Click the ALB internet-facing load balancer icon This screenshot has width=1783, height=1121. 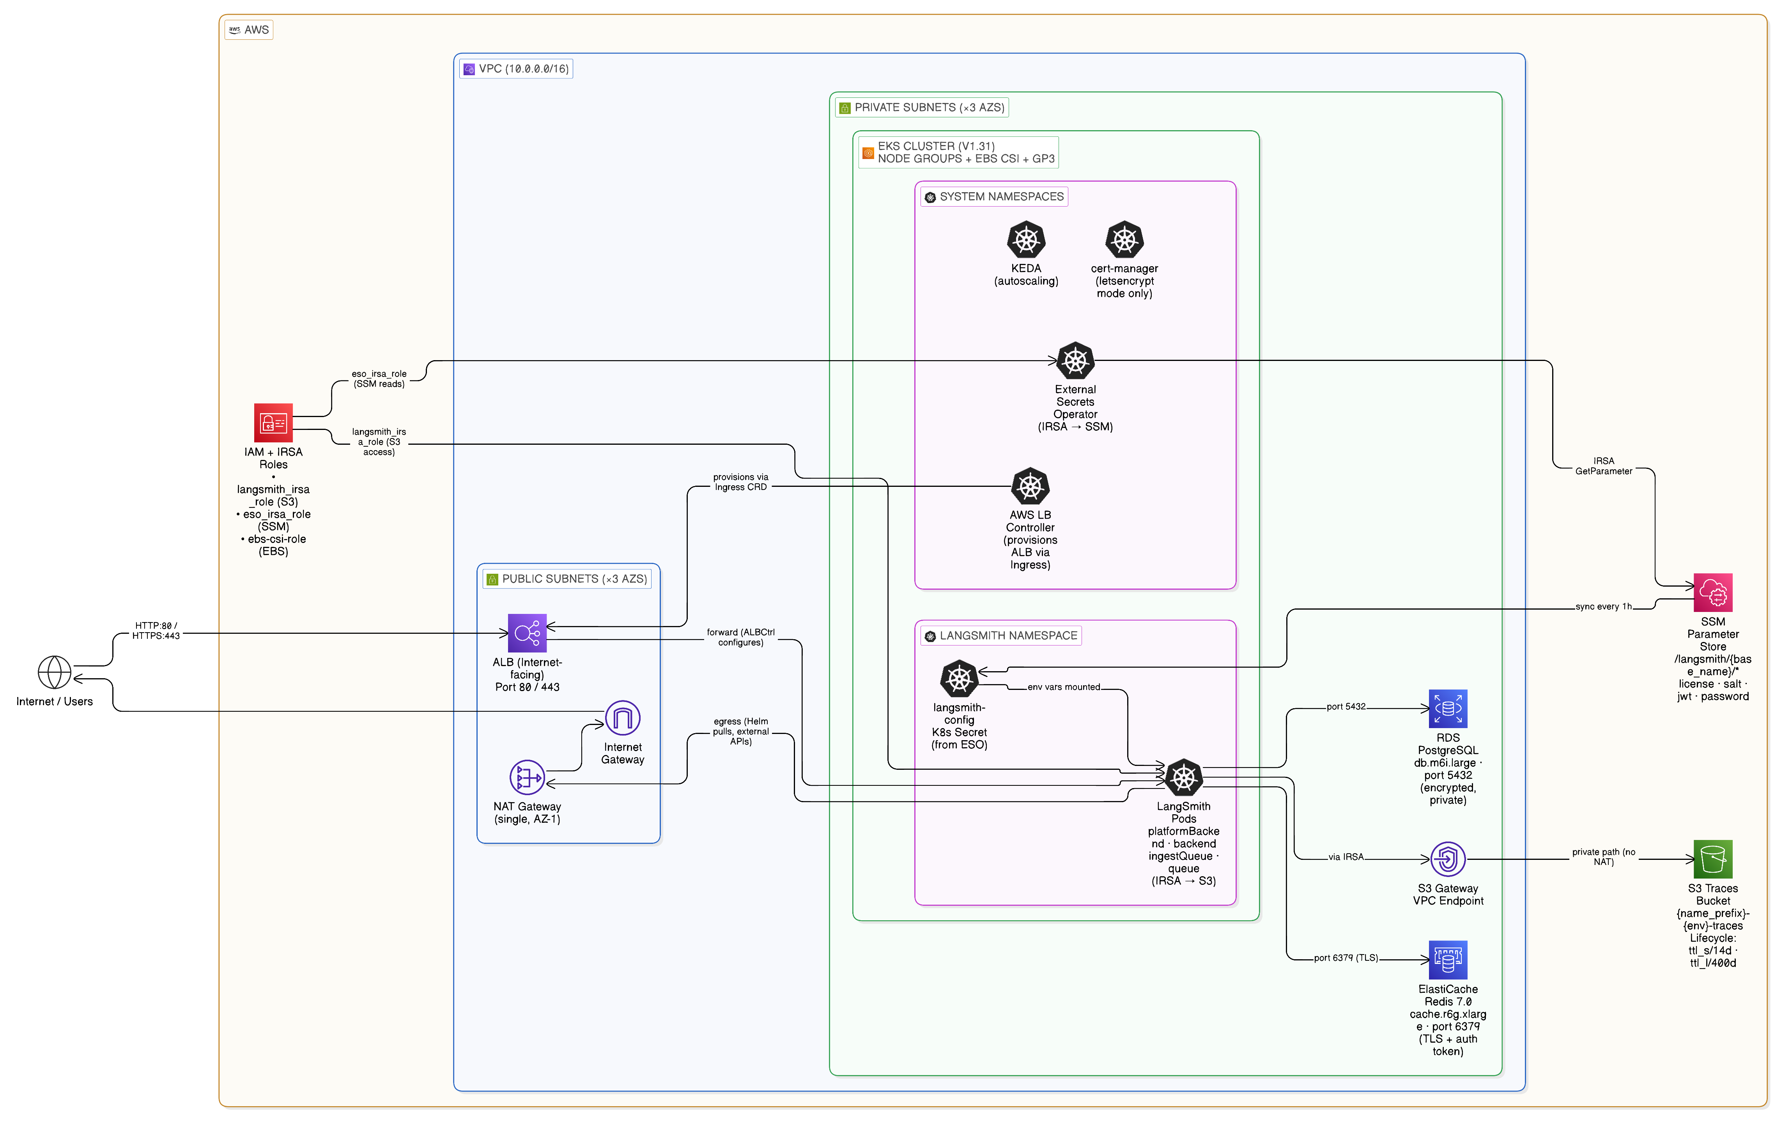[x=527, y=633]
